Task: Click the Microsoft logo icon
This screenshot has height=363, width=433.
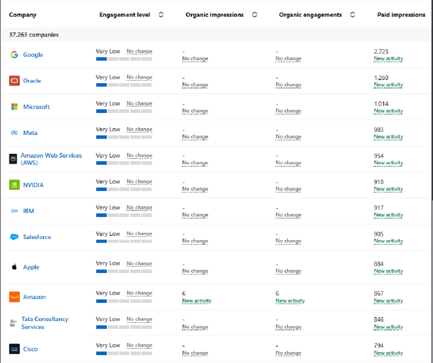Action: [14, 107]
